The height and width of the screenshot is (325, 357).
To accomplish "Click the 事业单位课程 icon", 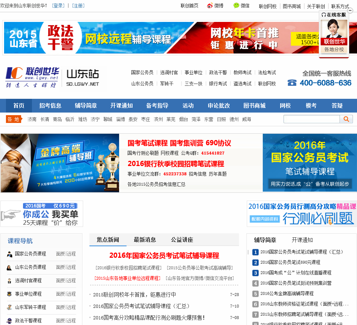I will pyautogui.click(x=9, y=294).
